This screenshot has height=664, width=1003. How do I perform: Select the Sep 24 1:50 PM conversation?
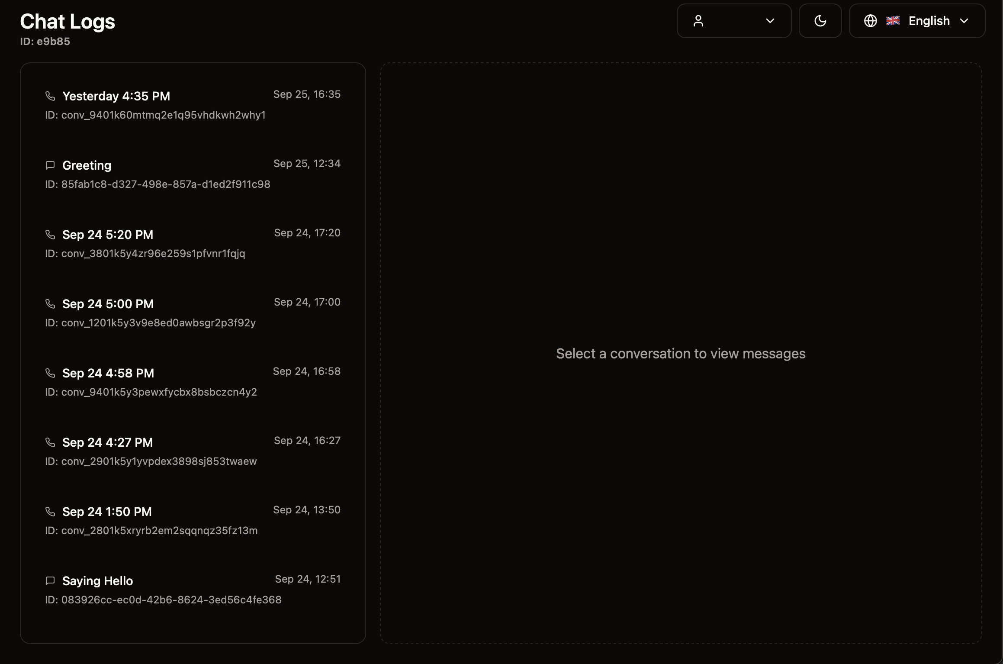click(x=193, y=520)
